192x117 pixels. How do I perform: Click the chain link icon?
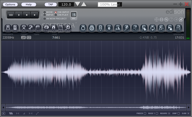(161, 20)
